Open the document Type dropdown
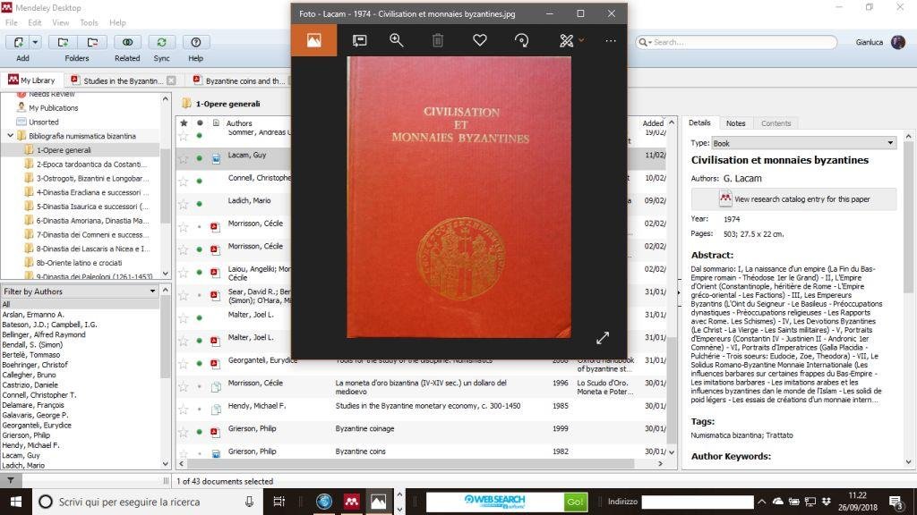 [803, 143]
